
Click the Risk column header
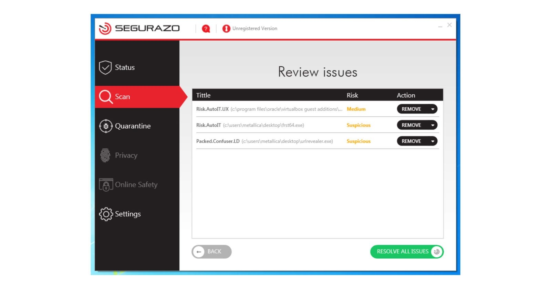coord(352,95)
